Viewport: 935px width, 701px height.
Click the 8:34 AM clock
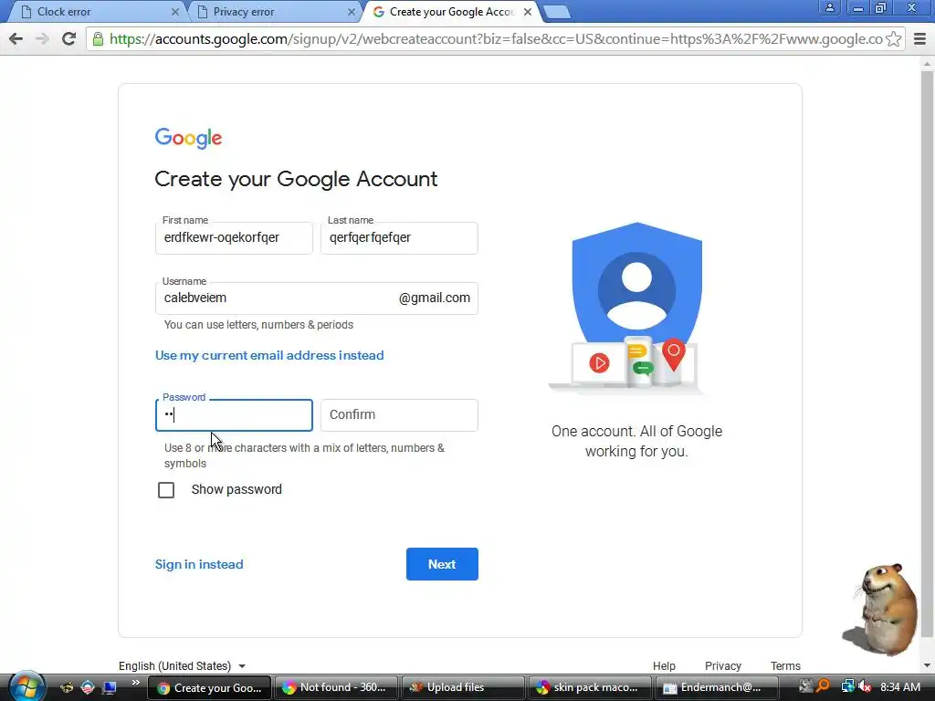(899, 687)
